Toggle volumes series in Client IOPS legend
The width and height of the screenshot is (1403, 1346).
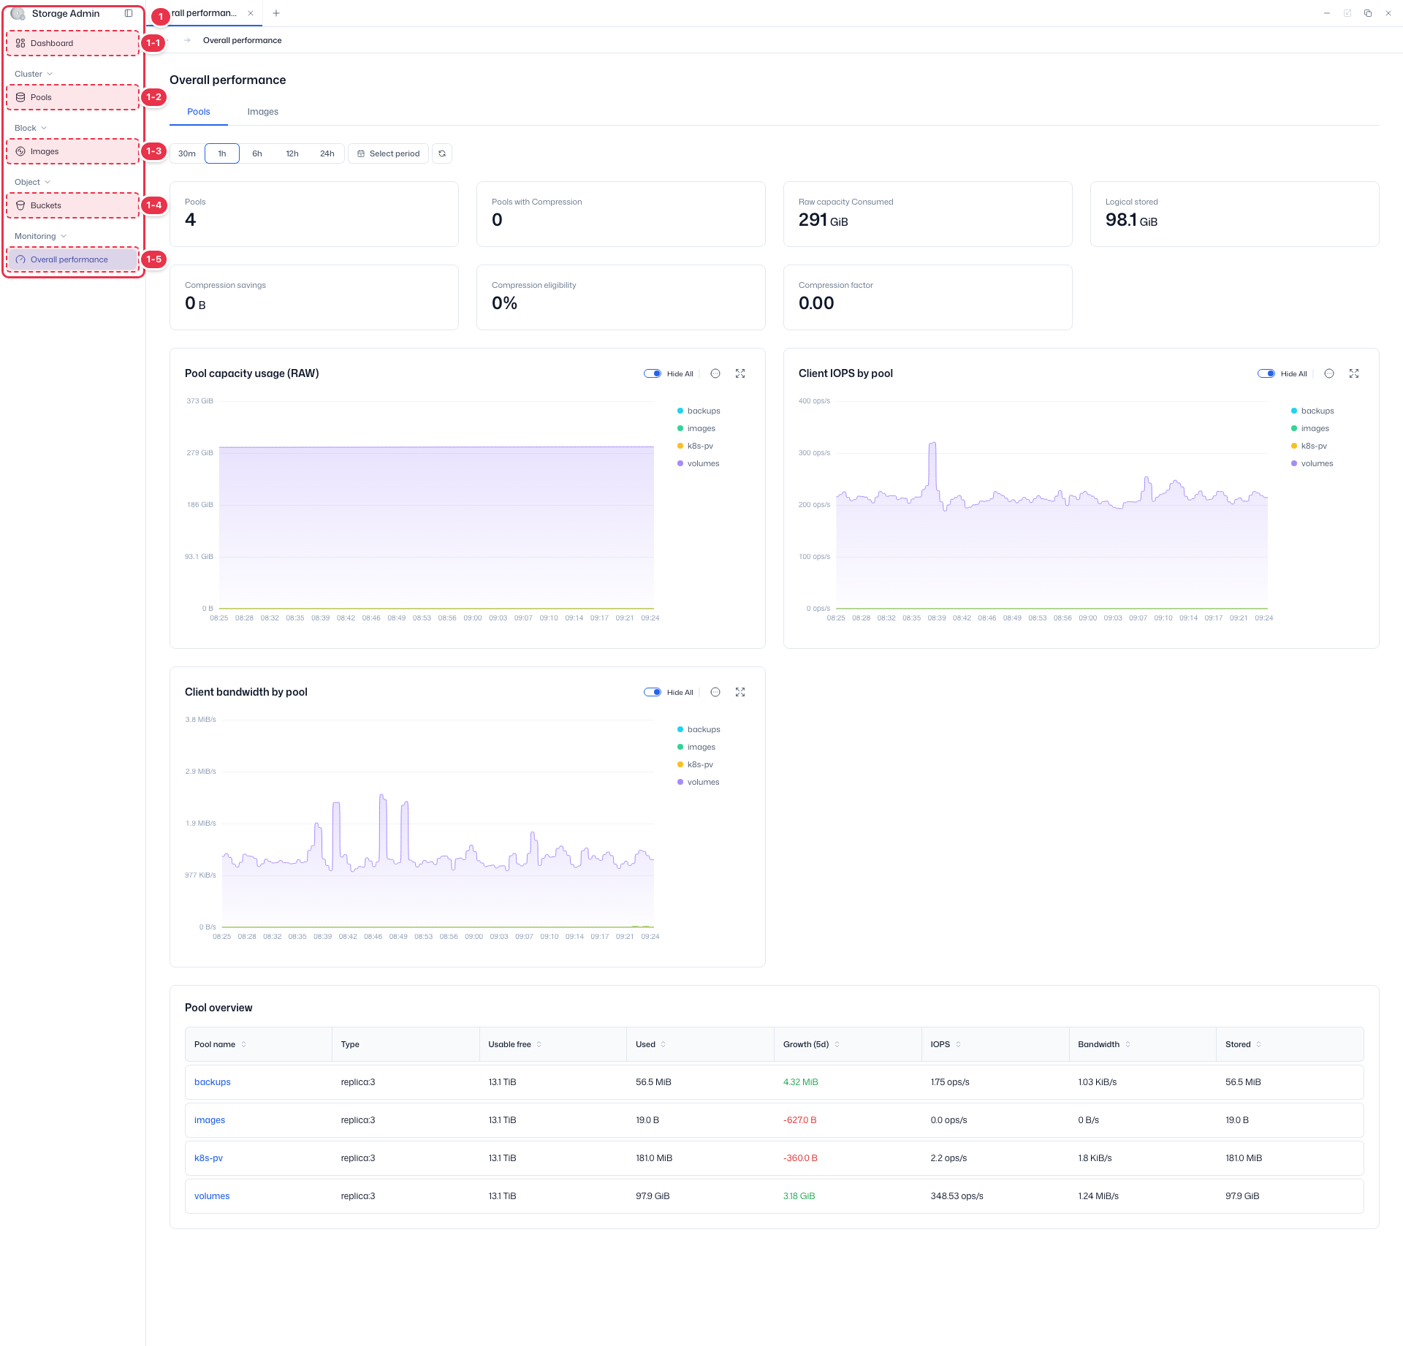click(1312, 463)
